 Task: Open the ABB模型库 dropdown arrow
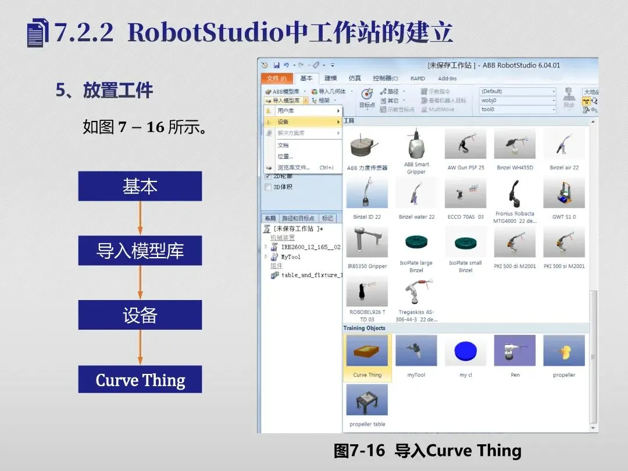(x=305, y=91)
